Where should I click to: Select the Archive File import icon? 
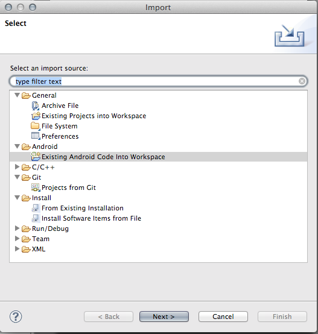[36, 106]
